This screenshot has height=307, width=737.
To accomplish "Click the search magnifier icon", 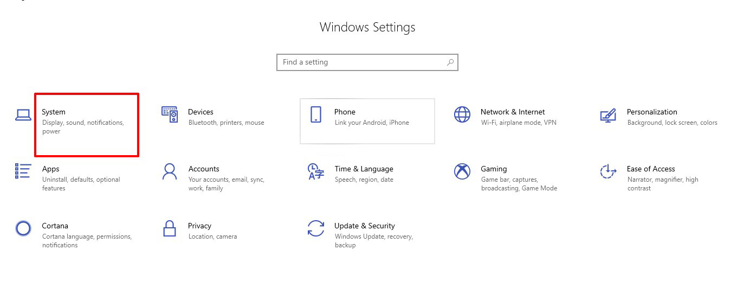I will [x=450, y=62].
